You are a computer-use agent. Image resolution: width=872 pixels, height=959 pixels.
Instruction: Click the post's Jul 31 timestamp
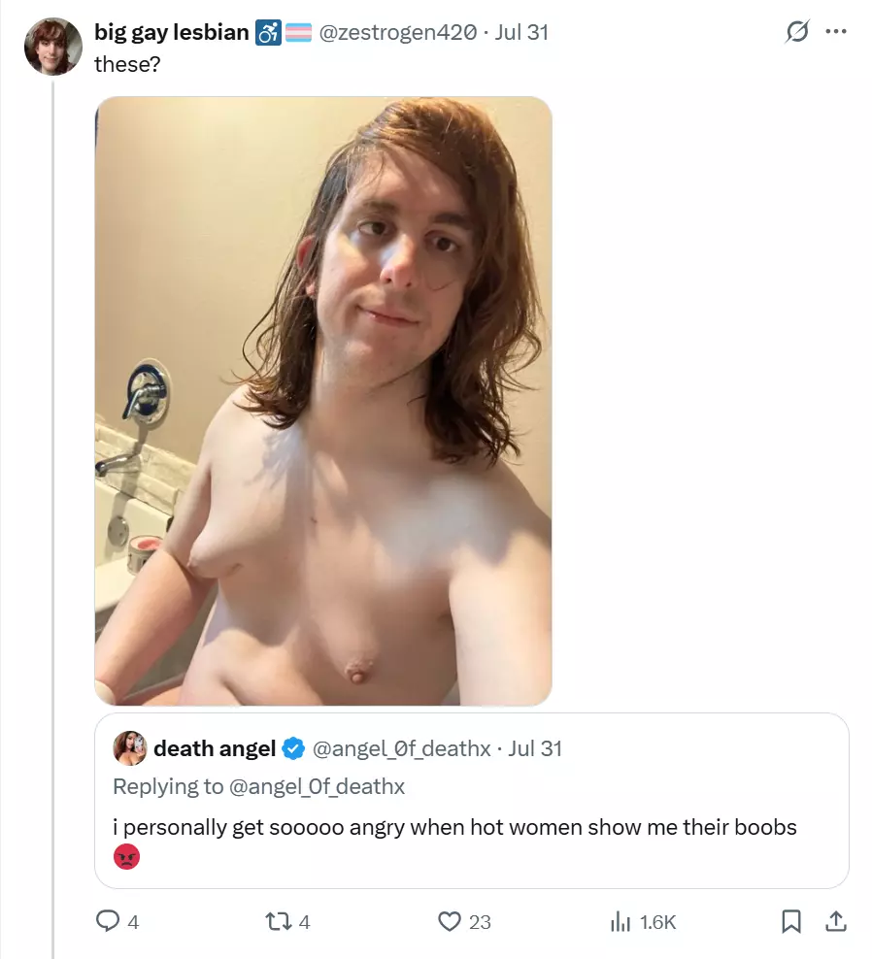pyautogui.click(x=521, y=32)
